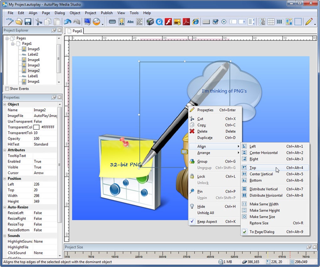Insert a RadioButton object from toolbar
Screen dimensions: 320x267
[224, 22]
